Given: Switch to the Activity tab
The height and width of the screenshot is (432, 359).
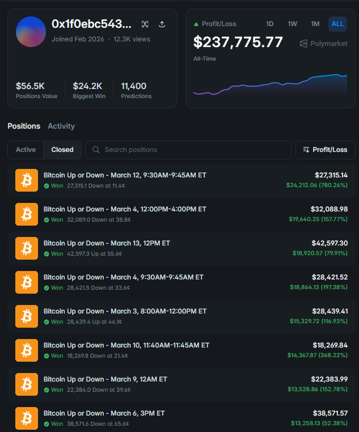Looking at the screenshot, I should [61, 126].
